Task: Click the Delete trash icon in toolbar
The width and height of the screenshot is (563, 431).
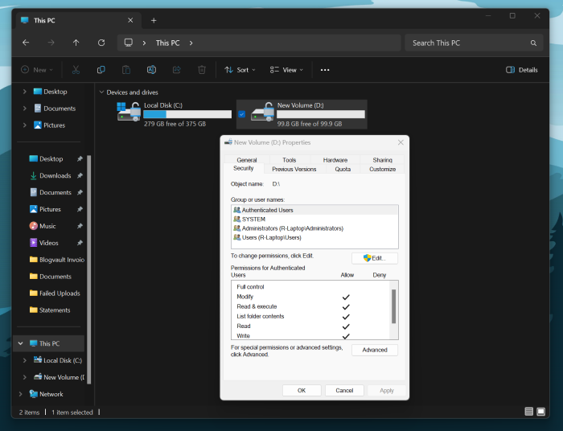Action: coord(202,70)
